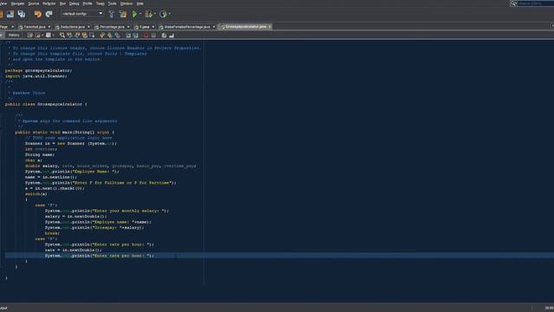554x312 pixels.
Task: Select the Grosspaycalculator.java tab
Action: tap(246, 27)
